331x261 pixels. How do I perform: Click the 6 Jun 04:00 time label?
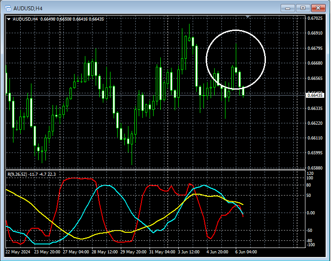(246, 252)
